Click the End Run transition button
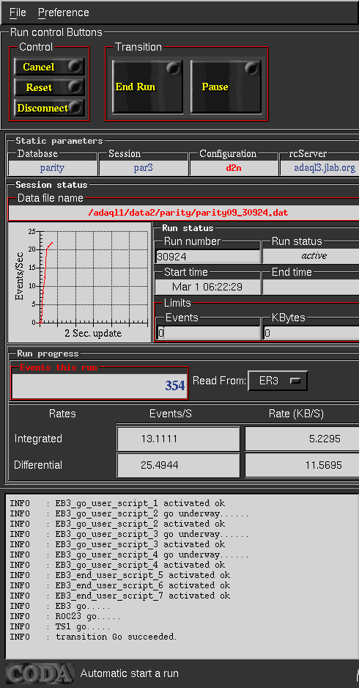The width and height of the screenshot is (359, 688). click(147, 87)
